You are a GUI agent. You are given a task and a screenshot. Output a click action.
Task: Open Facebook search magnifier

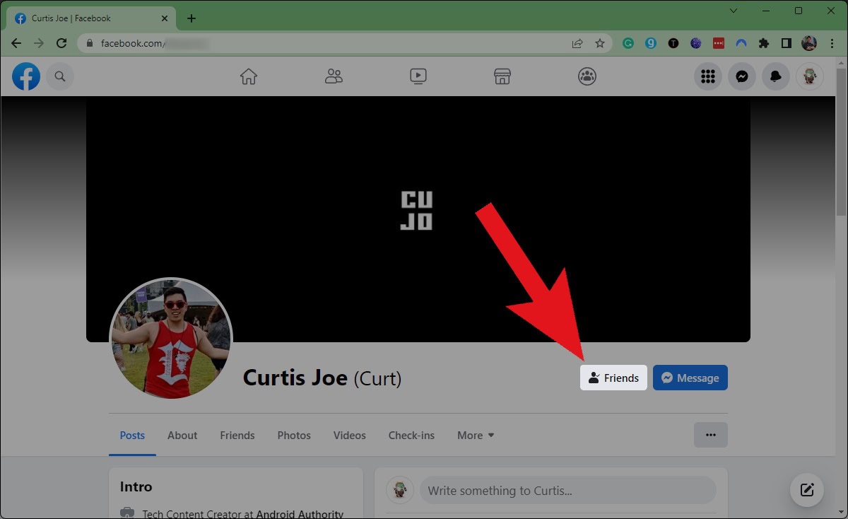click(60, 76)
